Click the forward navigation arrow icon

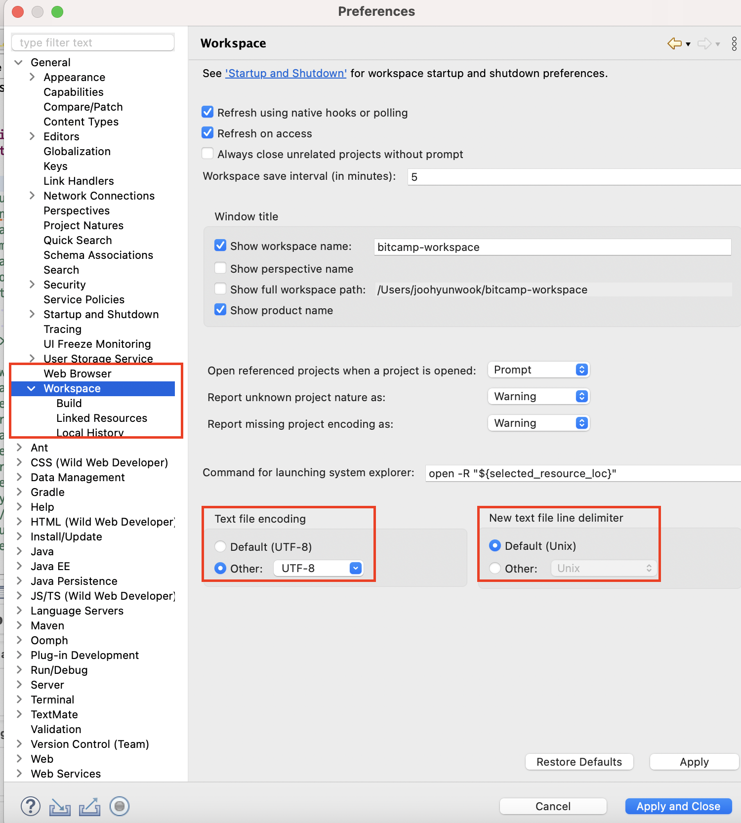click(704, 43)
